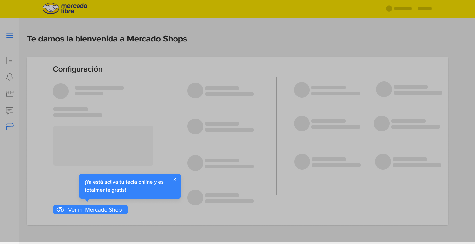Open the notifications bell icon
475x244 pixels.
10,77
